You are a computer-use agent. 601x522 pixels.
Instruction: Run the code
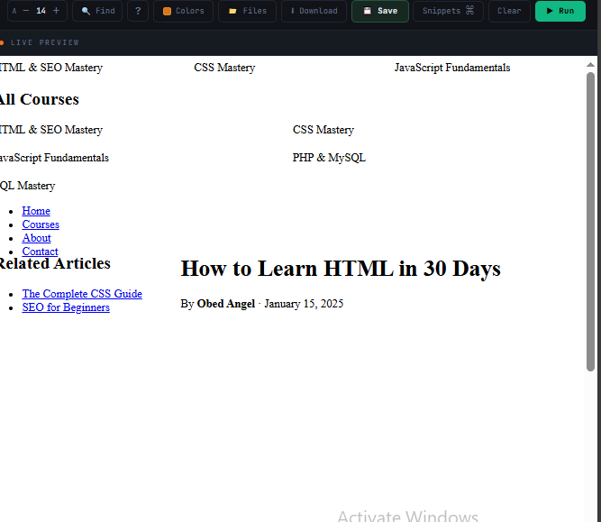click(560, 11)
